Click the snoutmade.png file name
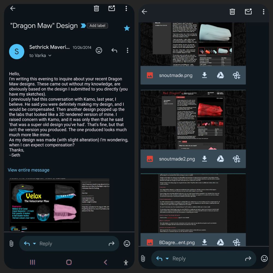273x273 pixels. tap(176, 75)
